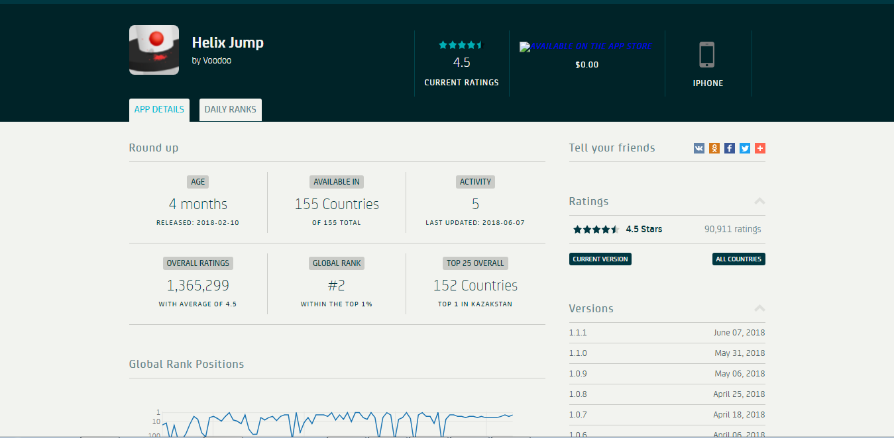Click the Helix Jump app icon
Image resolution: width=894 pixels, height=438 pixels.
tap(154, 50)
